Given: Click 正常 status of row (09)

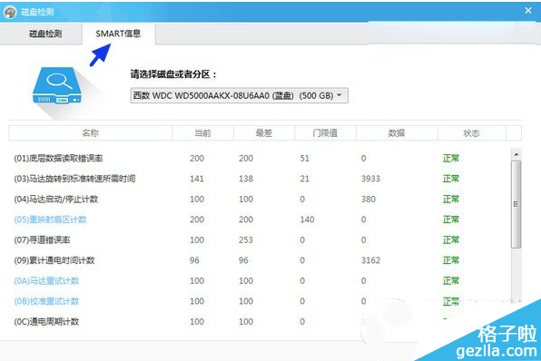Looking at the screenshot, I should 451,260.
